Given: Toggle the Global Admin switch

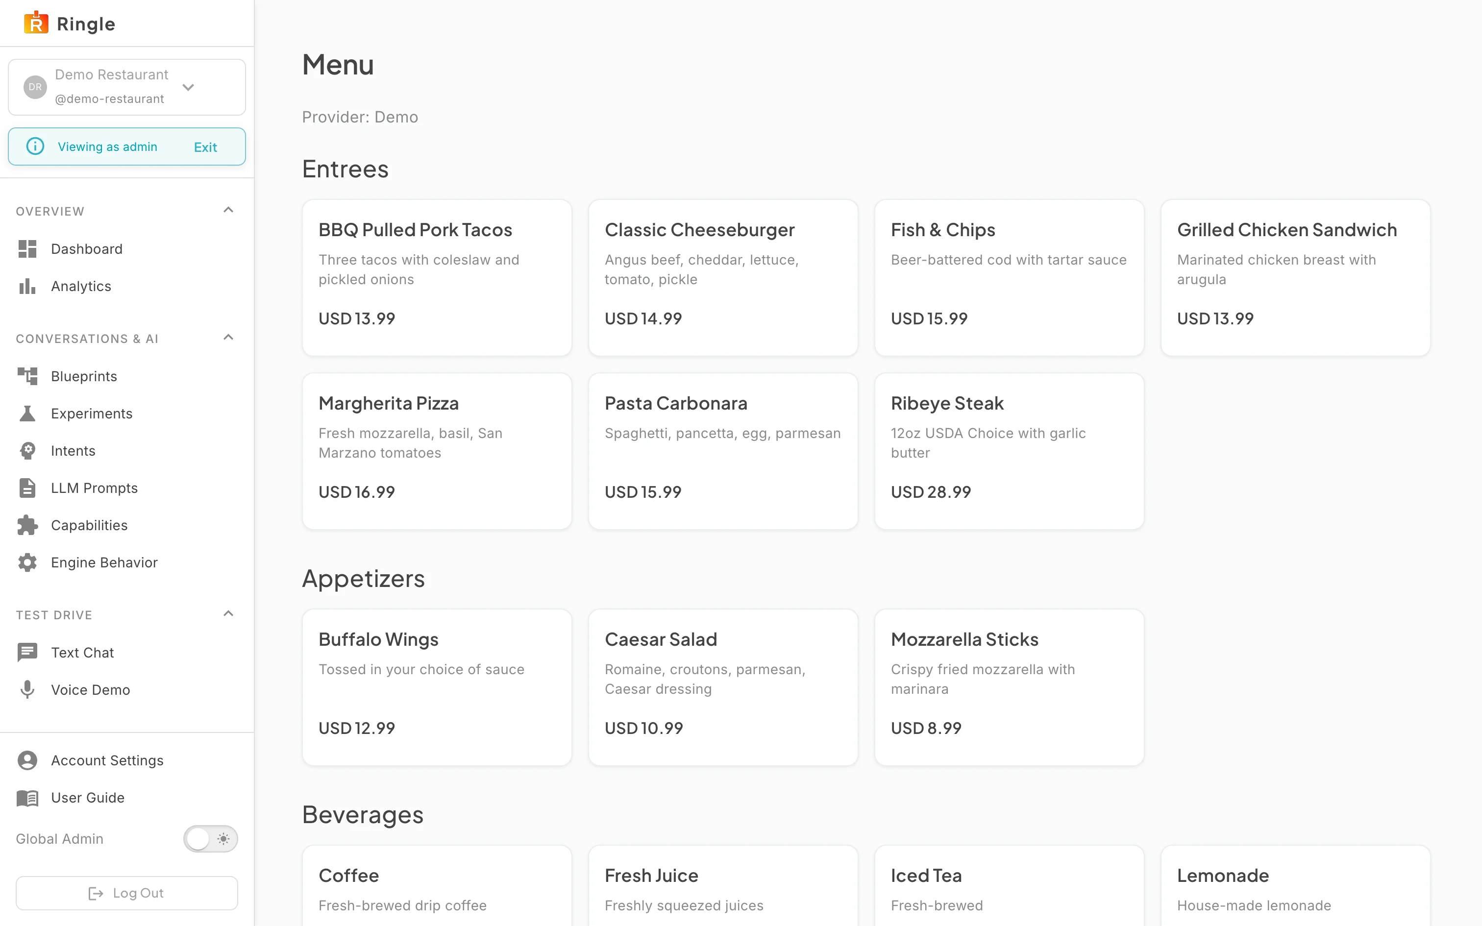Looking at the screenshot, I should pyautogui.click(x=211, y=838).
